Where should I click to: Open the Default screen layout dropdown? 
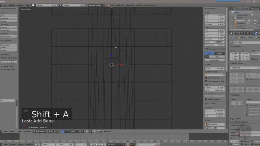click(44, 5)
